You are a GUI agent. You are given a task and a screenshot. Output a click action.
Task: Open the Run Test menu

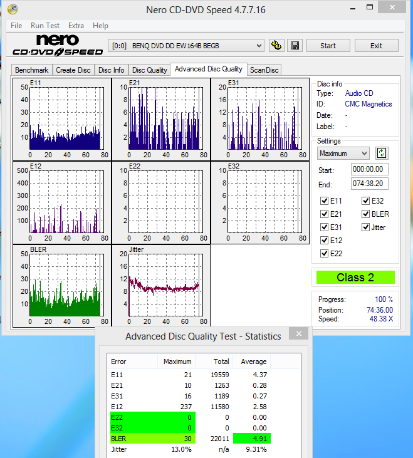45,26
